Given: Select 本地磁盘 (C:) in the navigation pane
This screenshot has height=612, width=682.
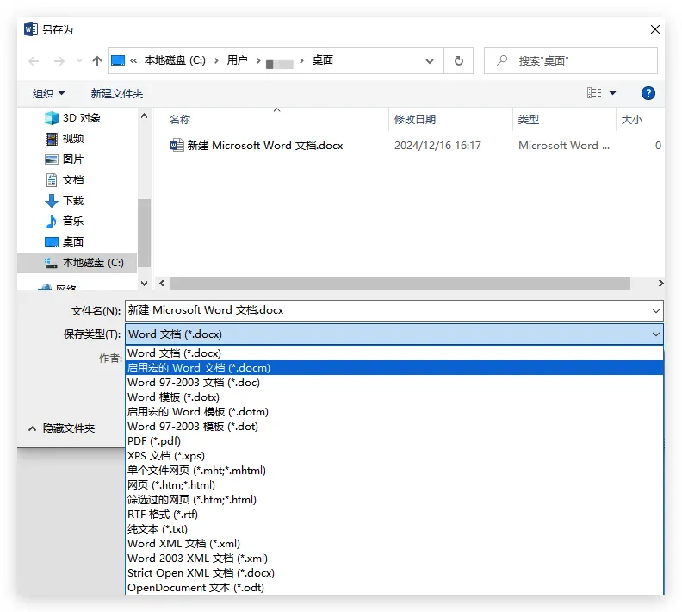Looking at the screenshot, I should 77,263.
